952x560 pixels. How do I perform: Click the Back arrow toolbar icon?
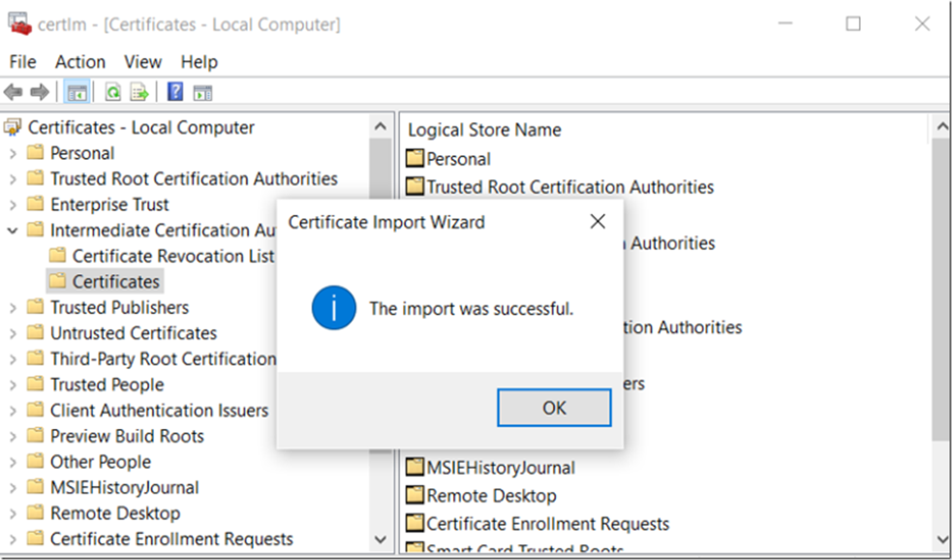[x=13, y=92]
